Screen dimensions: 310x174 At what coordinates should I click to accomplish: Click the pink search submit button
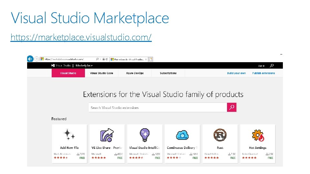tap(232, 107)
